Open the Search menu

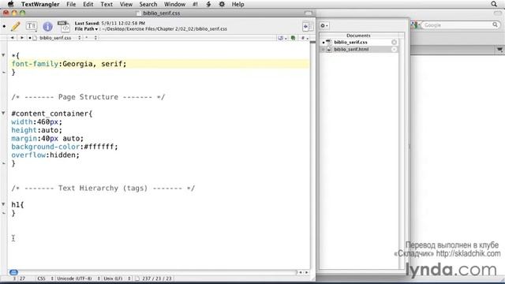pyautogui.click(x=148, y=4)
